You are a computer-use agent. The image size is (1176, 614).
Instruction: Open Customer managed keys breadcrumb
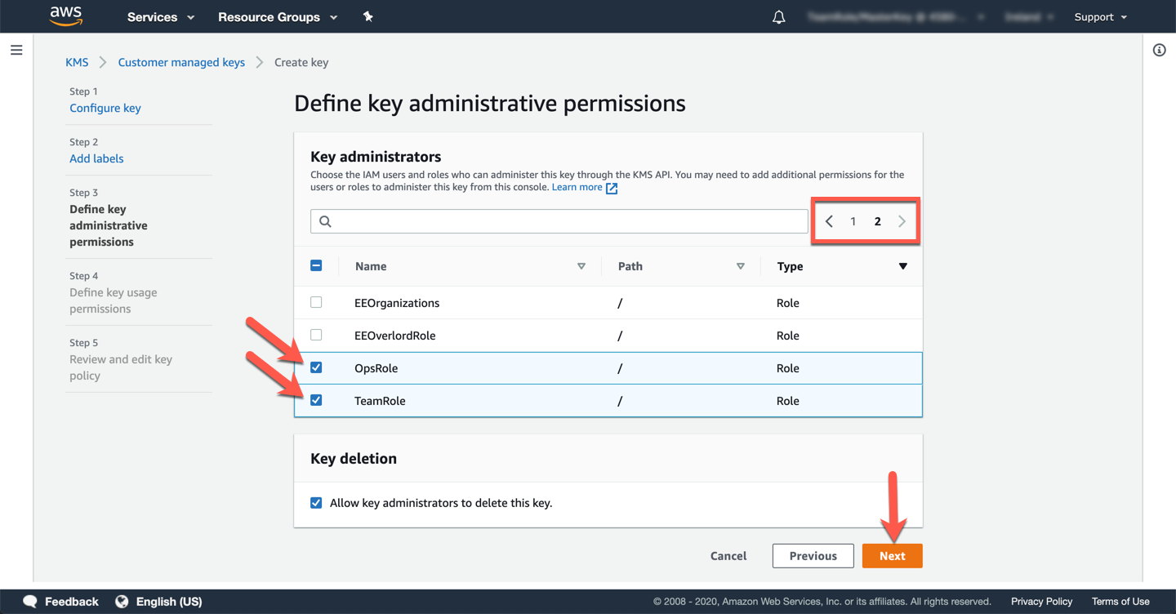click(x=181, y=62)
